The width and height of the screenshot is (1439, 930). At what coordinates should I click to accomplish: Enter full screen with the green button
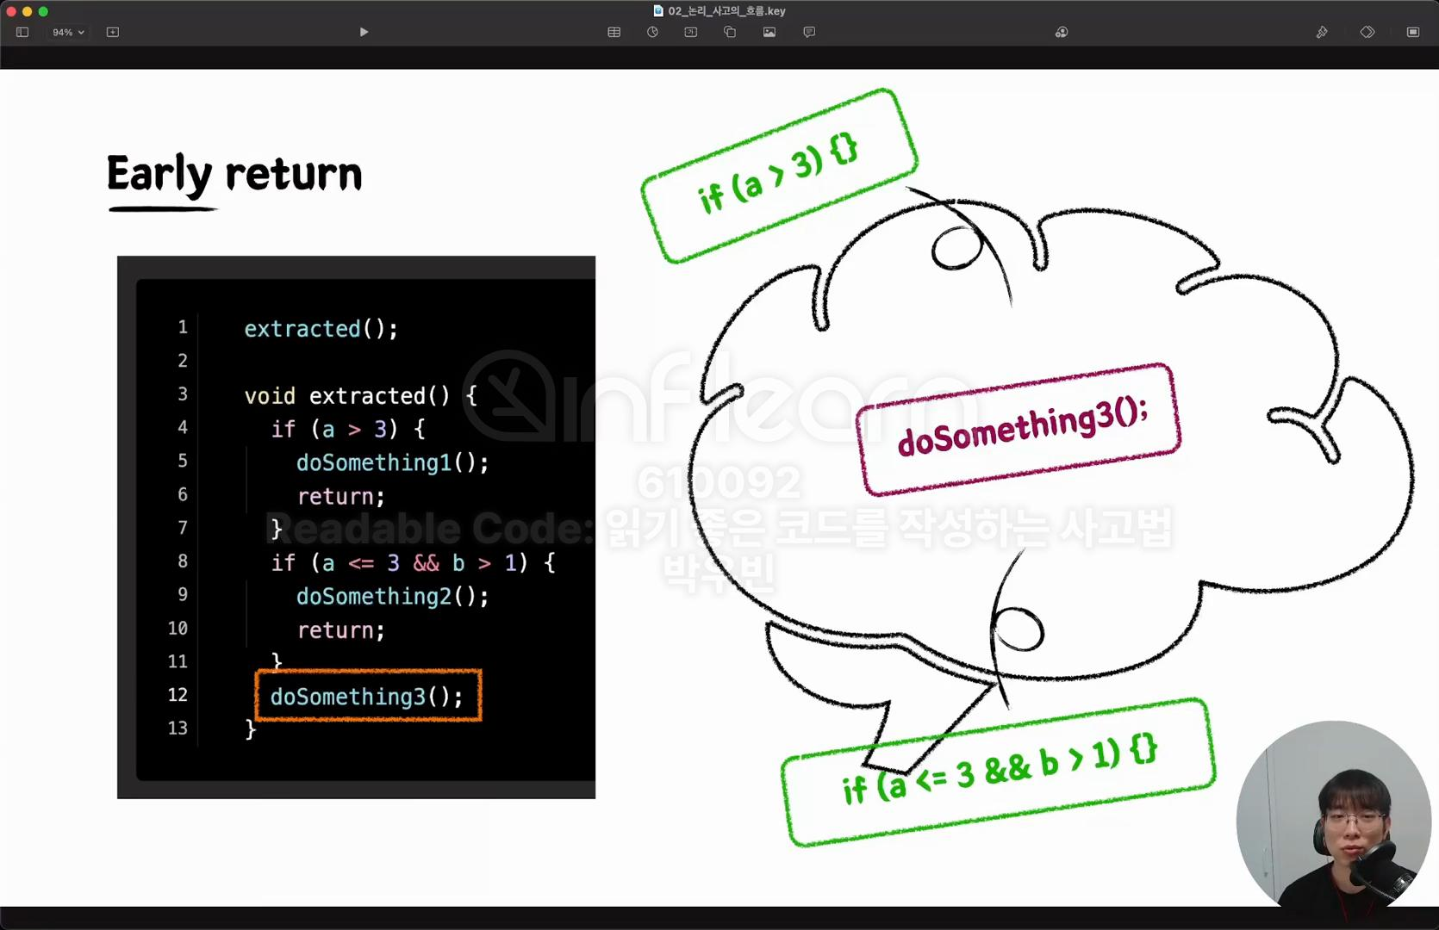click(x=43, y=11)
